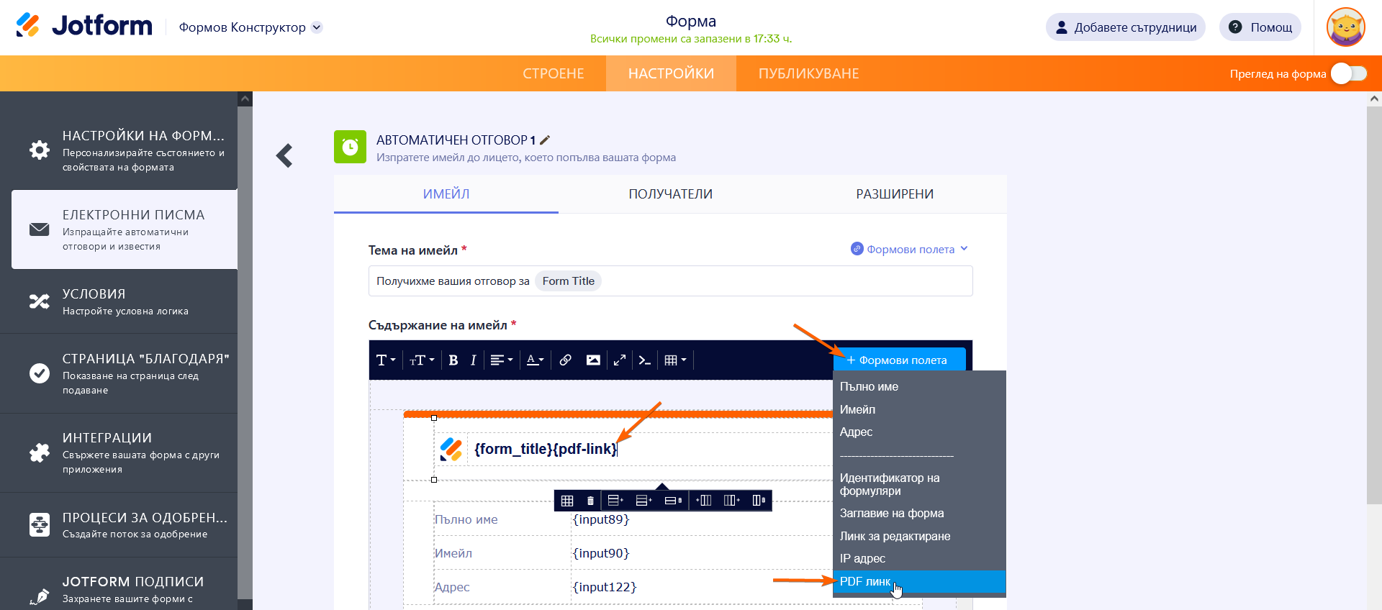Viewport: 1382px width, 610px height.
Task: Click the {input122} table cell
Action: click(x=605, y=587)
